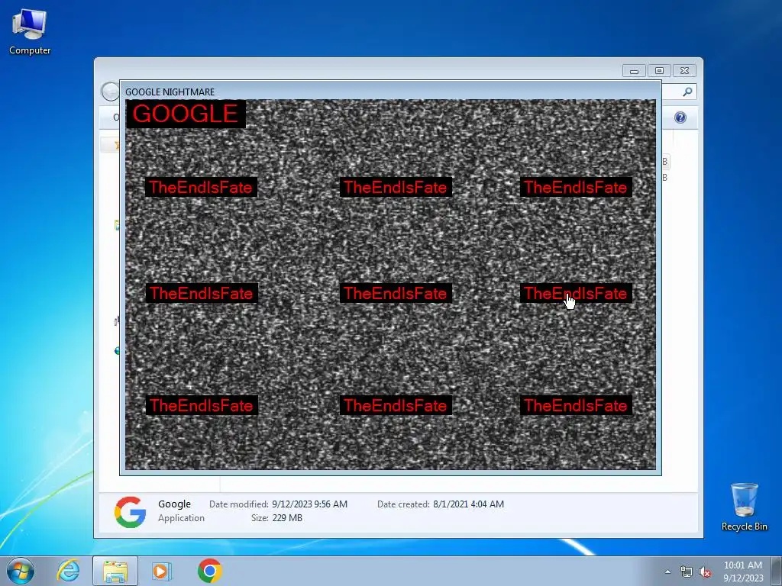Minimize the Explorer window behind

click(x=634, y=71)
